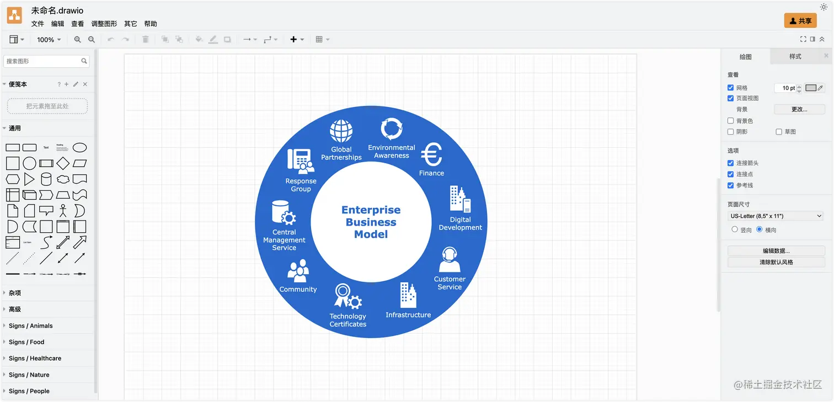Select the hexagon shape in General palette
Image resolution: width=834 pixels, height=402 pixels.
(x=13, y=179)
